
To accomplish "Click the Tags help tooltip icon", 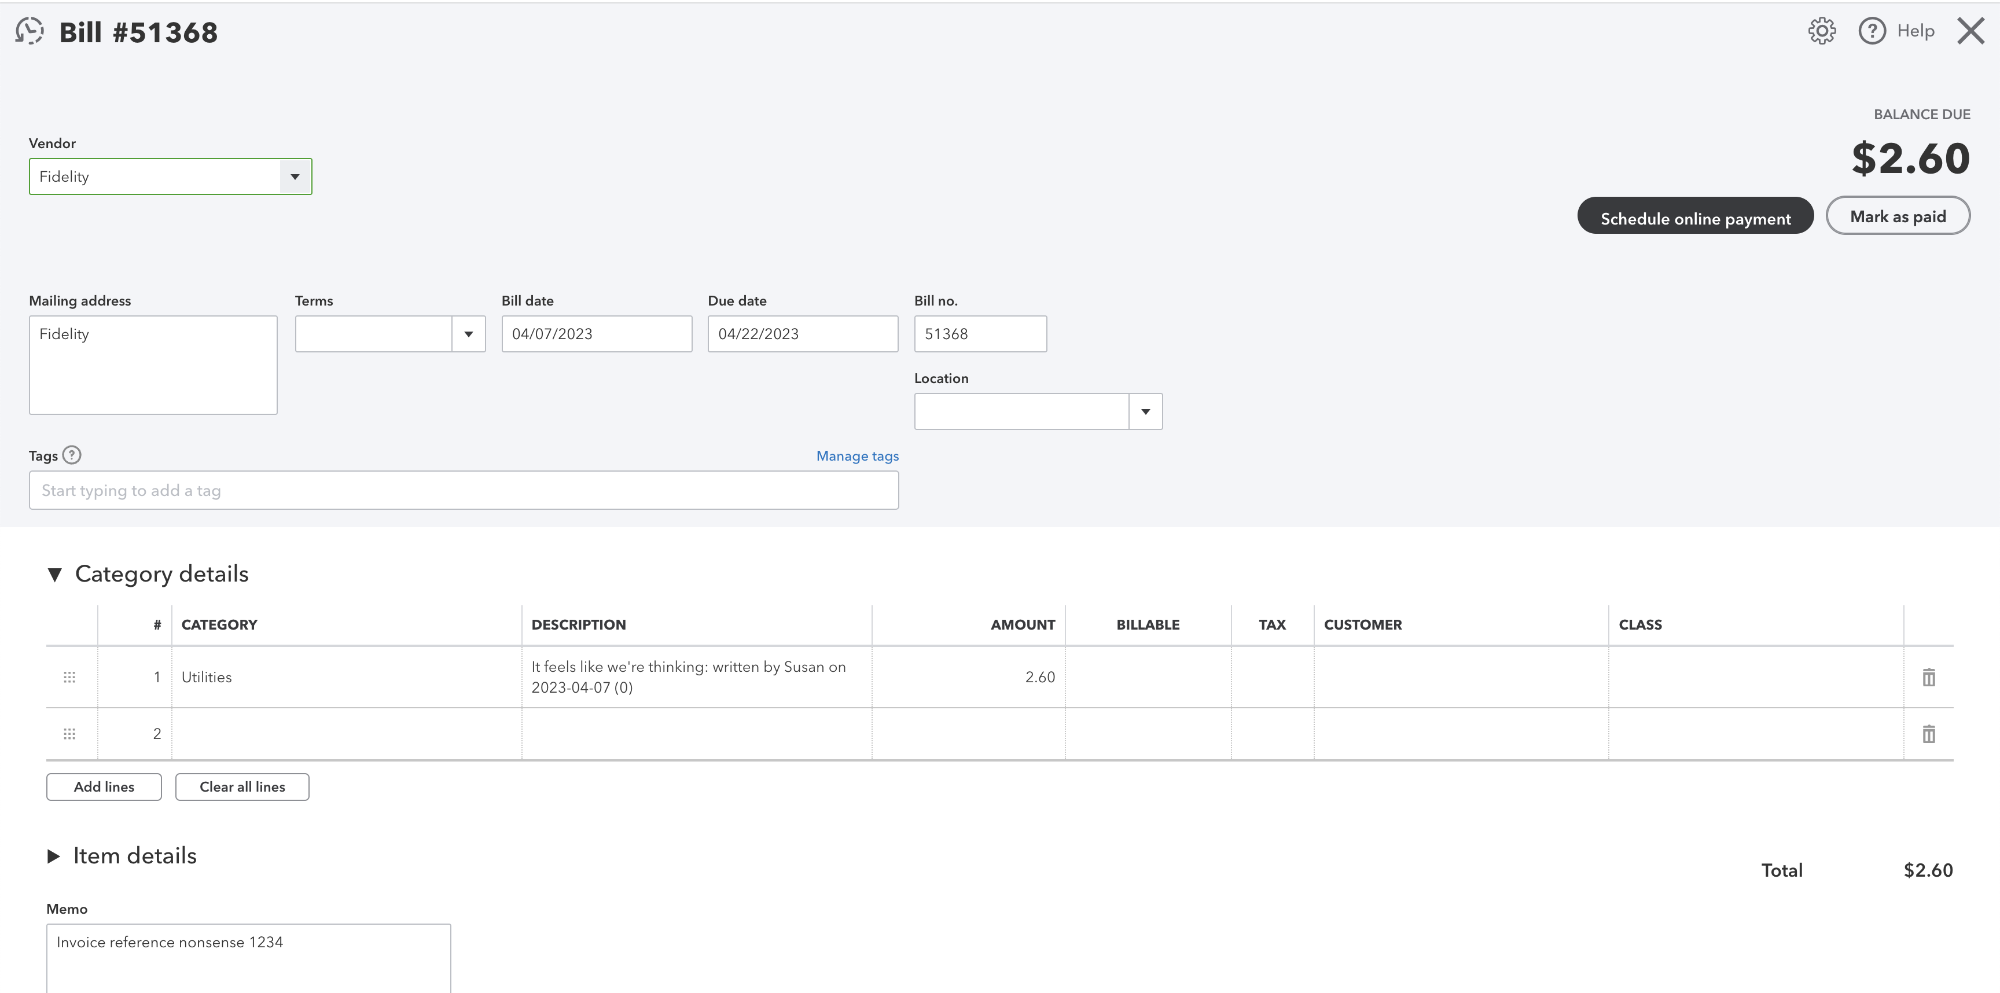I will [x=71, y=455].
